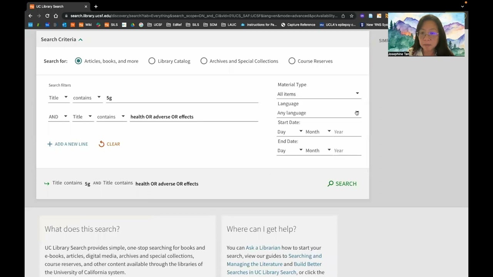Open Start Date Month dropdown
This screenshot has height=277, width=493.
click(x=318, y=132)
